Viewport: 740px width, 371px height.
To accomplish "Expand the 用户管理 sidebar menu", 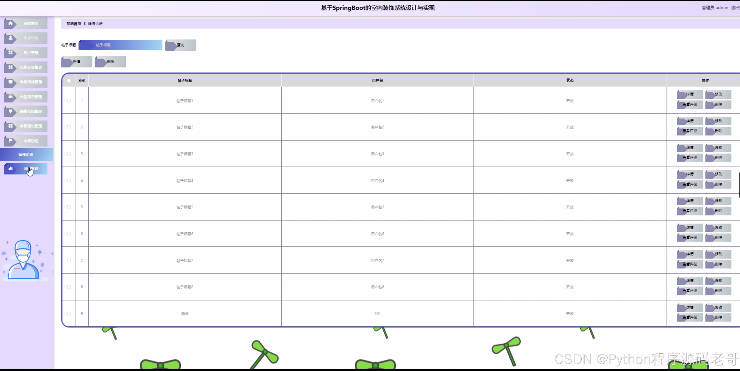I will 31,53.
